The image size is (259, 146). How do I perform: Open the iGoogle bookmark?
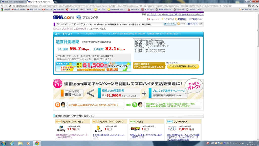(5, 9)
